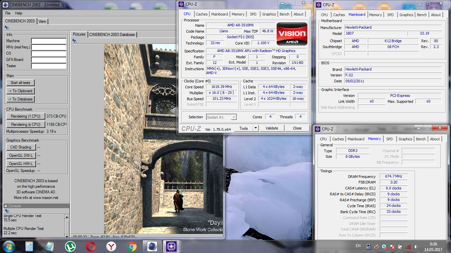Image resolution: width=451 pixels, height=253 pixels.
Task: Click the MHz (real freq.) input field
Action: (x=49, y=47)
